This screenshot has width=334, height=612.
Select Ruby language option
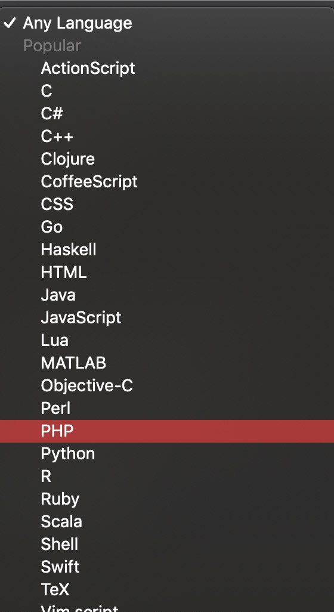click(167, 499)
